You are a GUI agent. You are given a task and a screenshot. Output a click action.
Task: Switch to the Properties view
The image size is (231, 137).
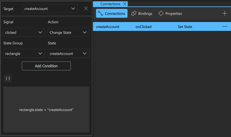pos(170,13)
